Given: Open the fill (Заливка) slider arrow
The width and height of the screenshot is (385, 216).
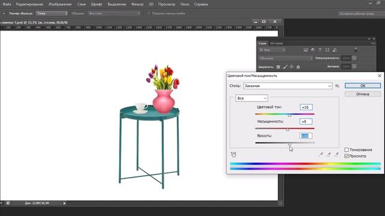Looking at the screenshot, I should tap(354, 67).
